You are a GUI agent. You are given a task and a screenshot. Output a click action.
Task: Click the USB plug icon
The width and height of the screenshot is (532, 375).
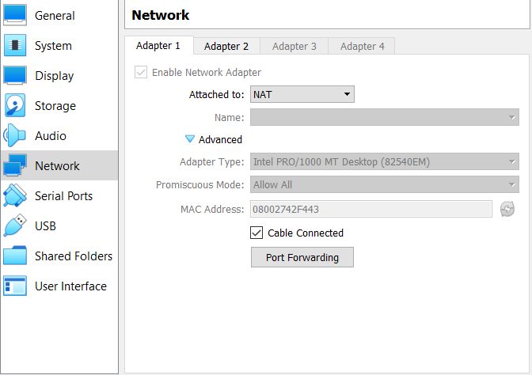click(x=14, y=225)
